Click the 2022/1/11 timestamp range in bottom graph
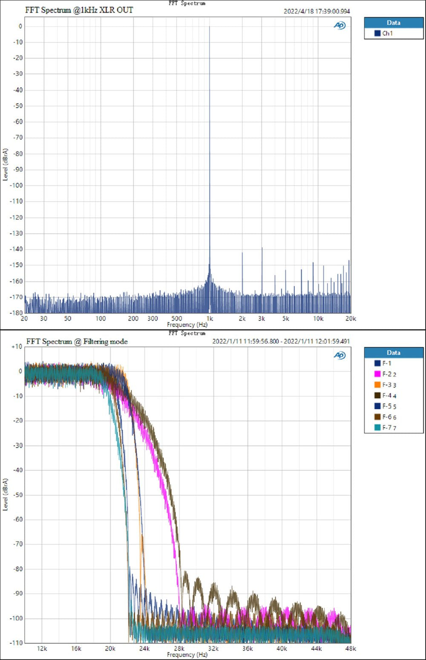The height and width of the screenshot is (660, 426). (281, 342)
